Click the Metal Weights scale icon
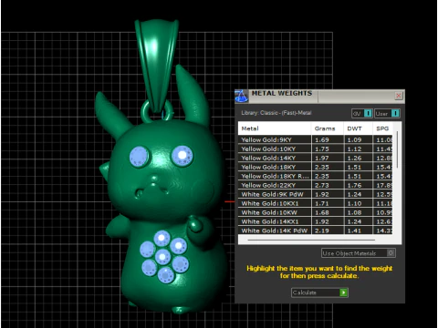 [242, 97]
